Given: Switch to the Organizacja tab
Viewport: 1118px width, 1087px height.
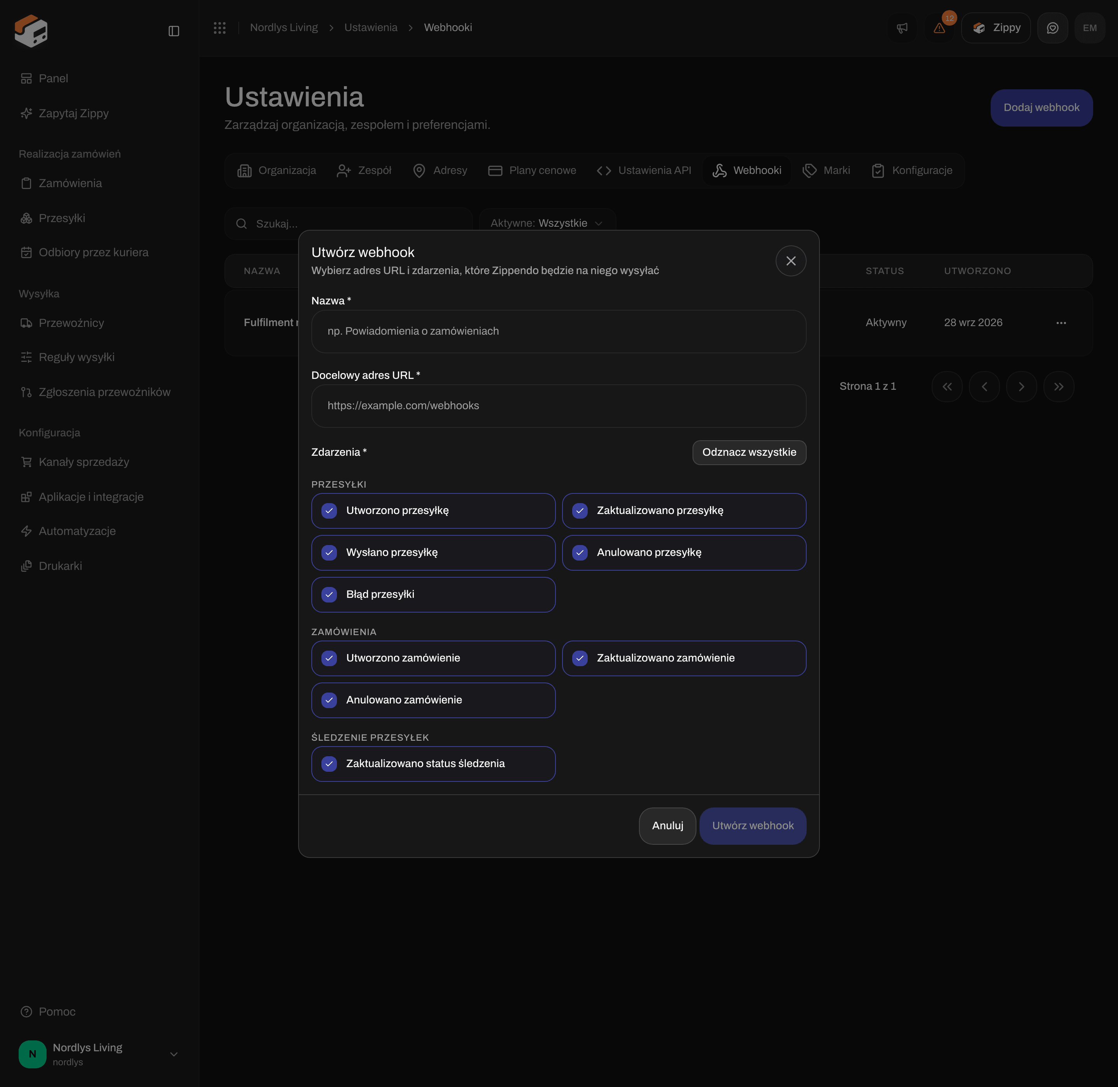Looking at the screenshot, I should pyautogui.click(x=277, y=171).
